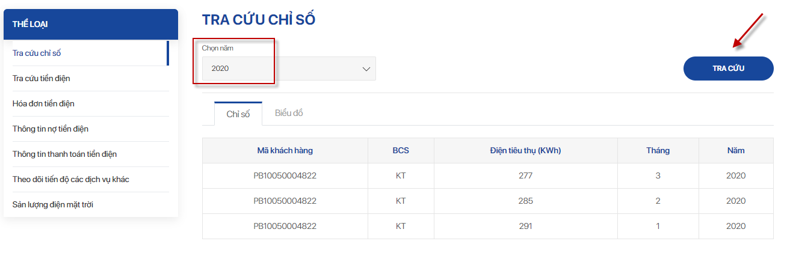Open the Chọn năm 2020 dropdown
Viewport: 787px width, 253px height.
pos(288,69)
